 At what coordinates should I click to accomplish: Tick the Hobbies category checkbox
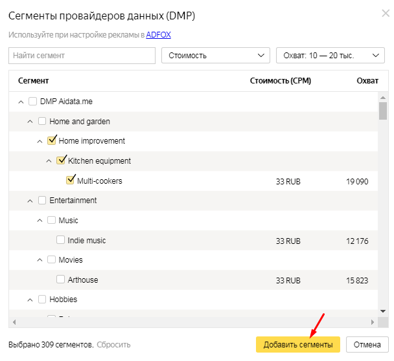43,300
